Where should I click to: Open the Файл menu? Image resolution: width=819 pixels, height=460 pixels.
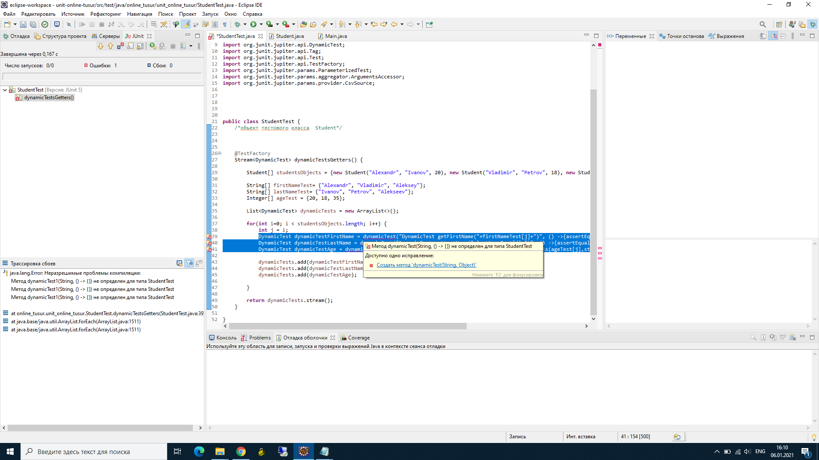(x=9, y=14)
